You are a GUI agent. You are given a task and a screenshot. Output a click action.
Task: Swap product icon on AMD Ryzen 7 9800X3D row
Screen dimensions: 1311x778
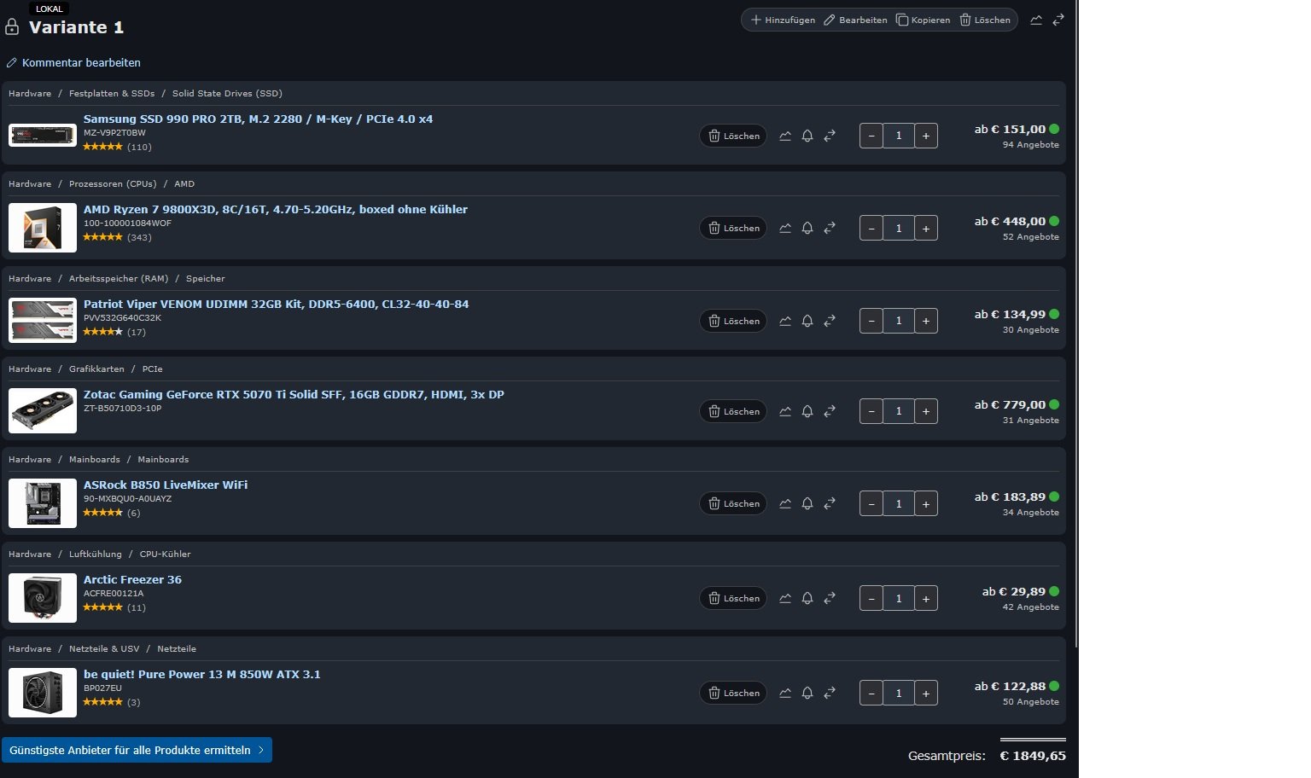[x=830, y=228]
